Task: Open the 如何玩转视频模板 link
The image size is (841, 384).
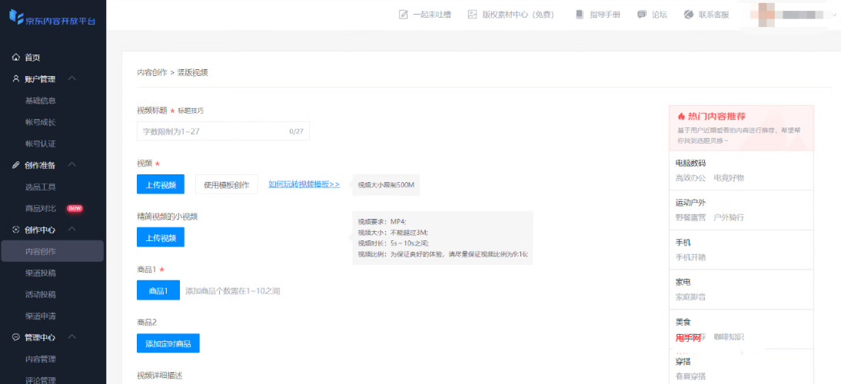Action: tap(304, 184)
